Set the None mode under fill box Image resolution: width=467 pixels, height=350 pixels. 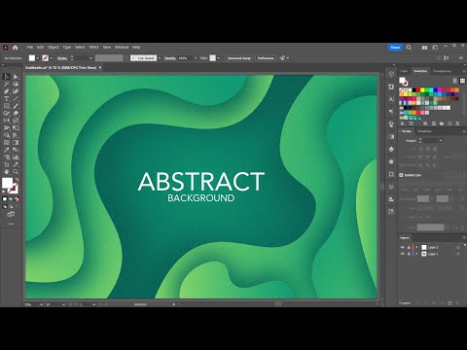[17, 199]
